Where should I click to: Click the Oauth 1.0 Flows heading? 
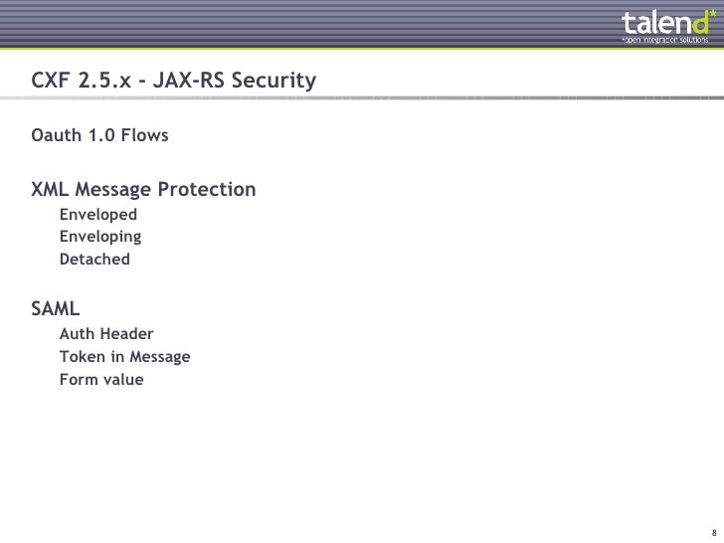coord(99,135)
